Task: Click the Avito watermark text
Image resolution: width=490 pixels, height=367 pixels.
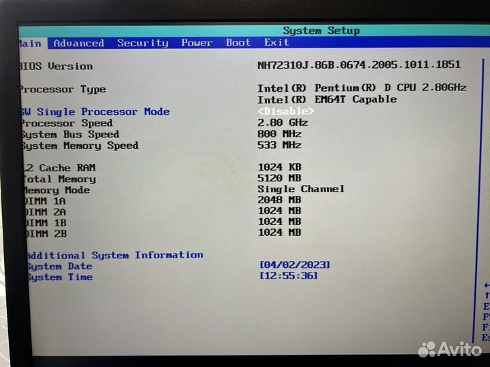Action: tap(459, 349)
